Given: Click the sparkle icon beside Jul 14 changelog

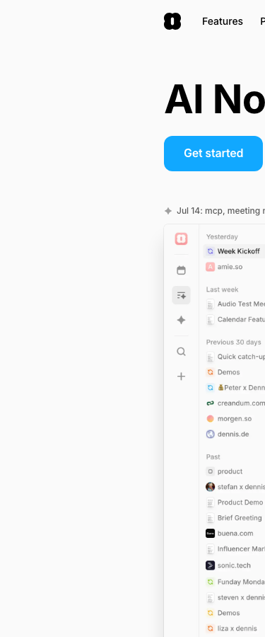Looking at the screenshot, I should (168, 210).
